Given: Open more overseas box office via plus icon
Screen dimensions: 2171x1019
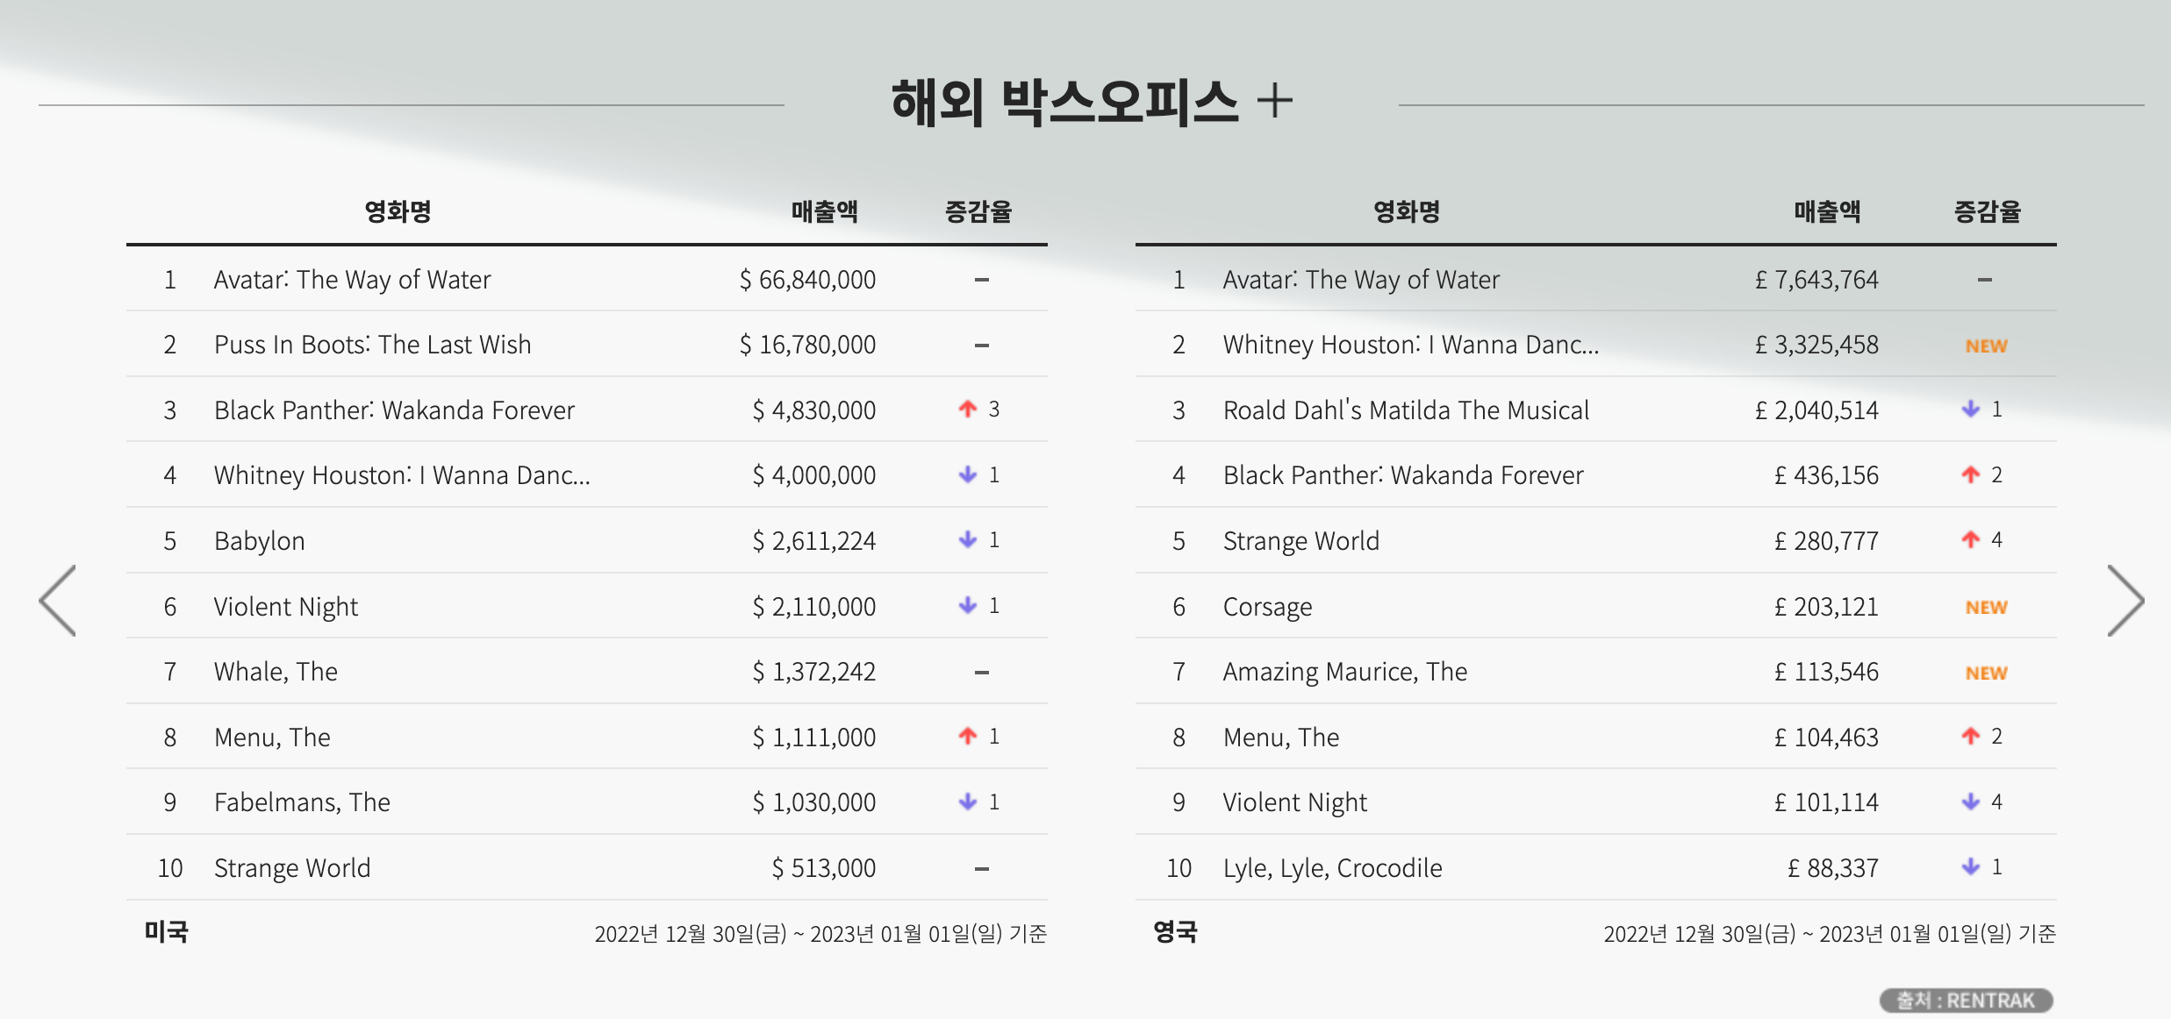Looking at the screenshot, I should (x=1274, y=102).
